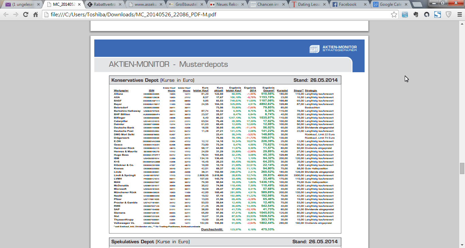Screen dimensions: 465x248
Task: Close the ungelesen mail tab
Action: click(x=38, y=4)
